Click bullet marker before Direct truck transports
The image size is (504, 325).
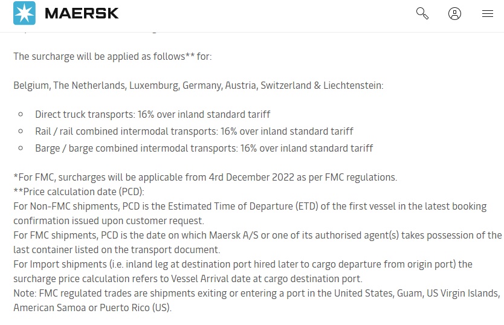click(21, 114)
